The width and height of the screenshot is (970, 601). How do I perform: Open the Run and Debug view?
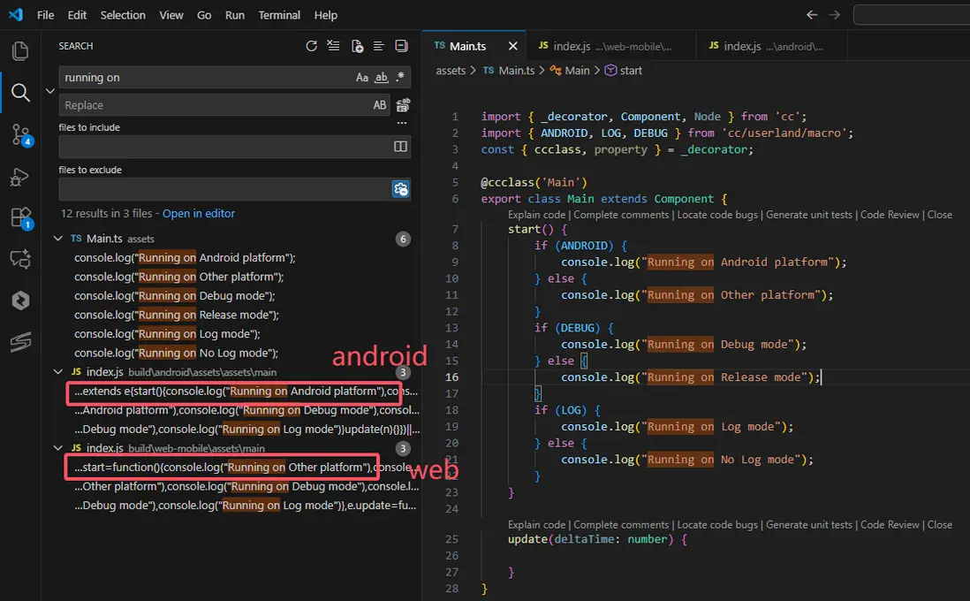point(19,178)
